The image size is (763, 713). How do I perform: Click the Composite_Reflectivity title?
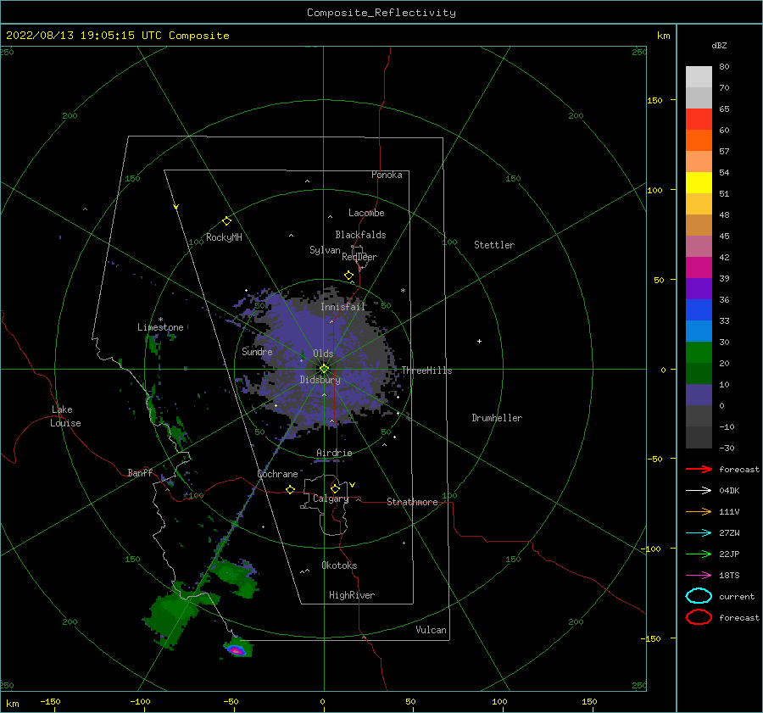[x=381, y=13]
